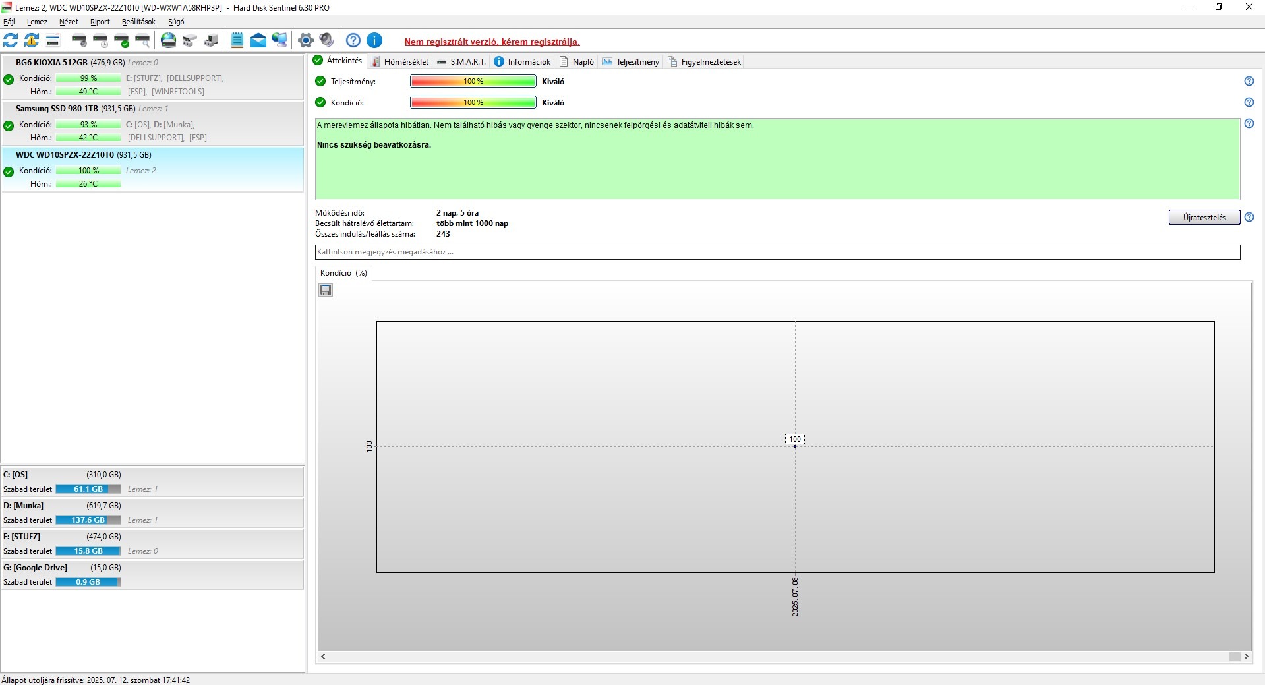Click the grey speaker sound icon
The height and width of the screenshot is (685, 1265).
[326, 41]
